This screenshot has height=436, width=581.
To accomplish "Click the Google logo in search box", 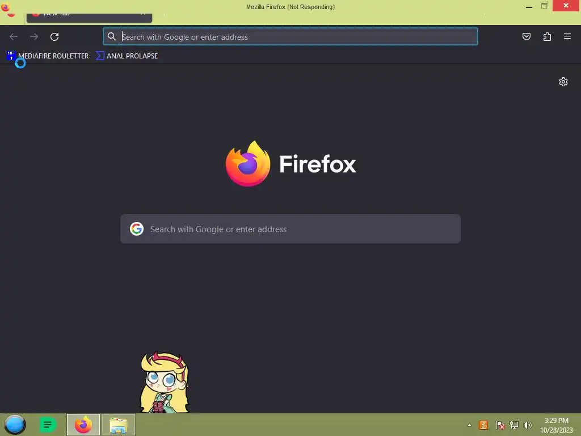I will [137, 229].
